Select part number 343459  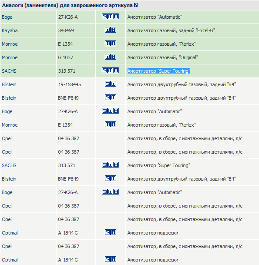(x=66, y=30)
